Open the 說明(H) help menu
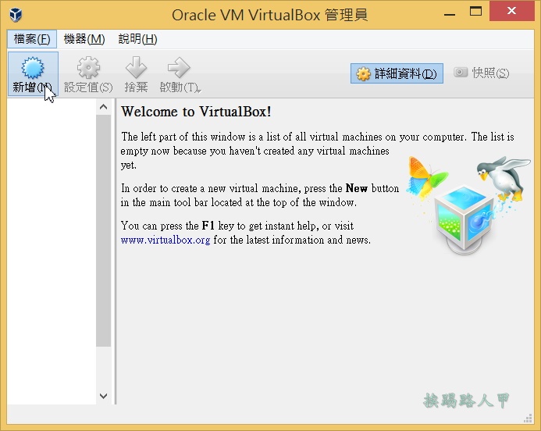541x431 pixels. pyautogui.click(x=137, y=39)
